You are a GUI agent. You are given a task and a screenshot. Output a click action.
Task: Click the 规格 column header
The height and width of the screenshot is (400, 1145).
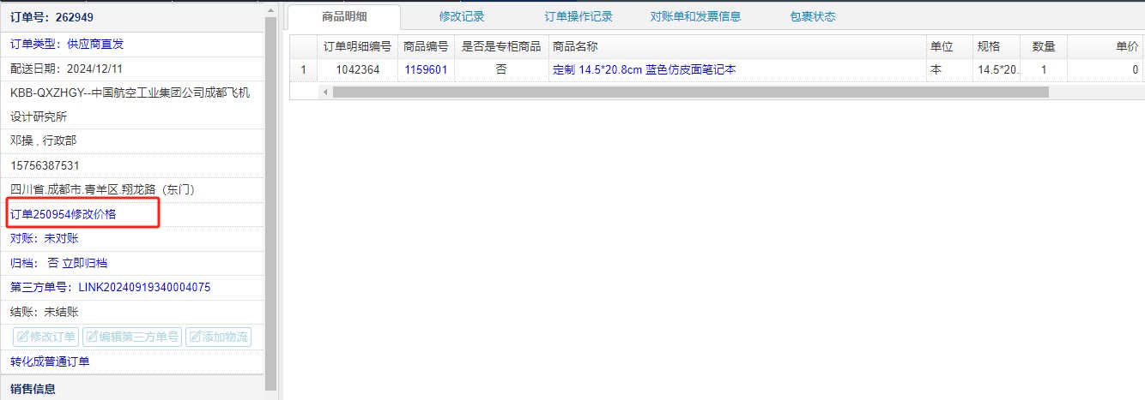995,46
